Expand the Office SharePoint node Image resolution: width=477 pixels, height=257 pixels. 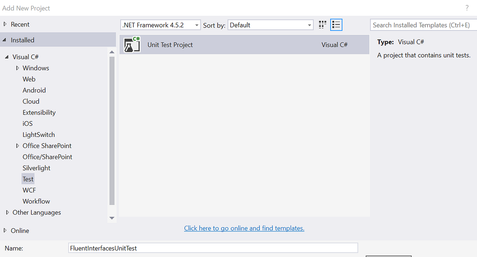[18, 145]
